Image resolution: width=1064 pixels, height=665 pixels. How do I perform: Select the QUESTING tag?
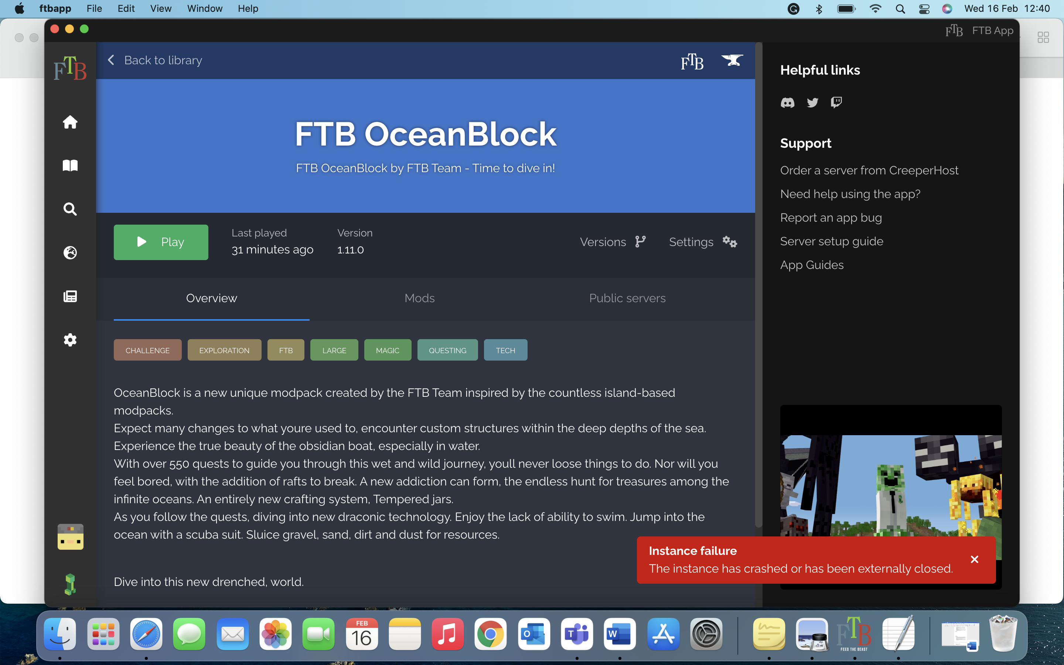447,350
